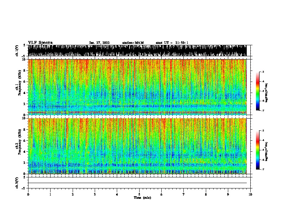The image size is (282, 218).
Task: Click the ch.2 spectrogram color scale bar
Action: (x=258, y=150)
